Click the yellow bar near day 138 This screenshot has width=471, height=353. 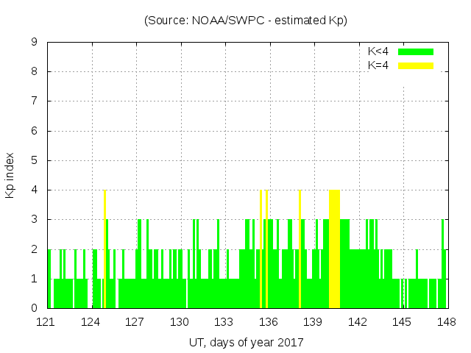pos(300,249)
